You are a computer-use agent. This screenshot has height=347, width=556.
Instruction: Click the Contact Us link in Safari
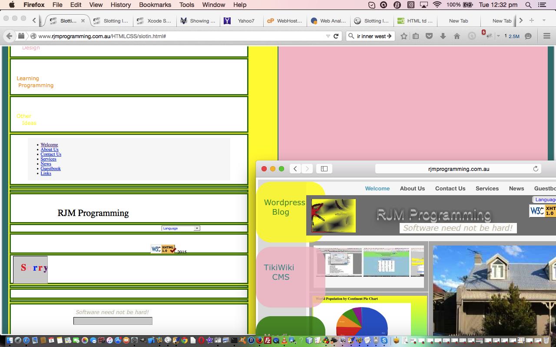tap(450, 189)
